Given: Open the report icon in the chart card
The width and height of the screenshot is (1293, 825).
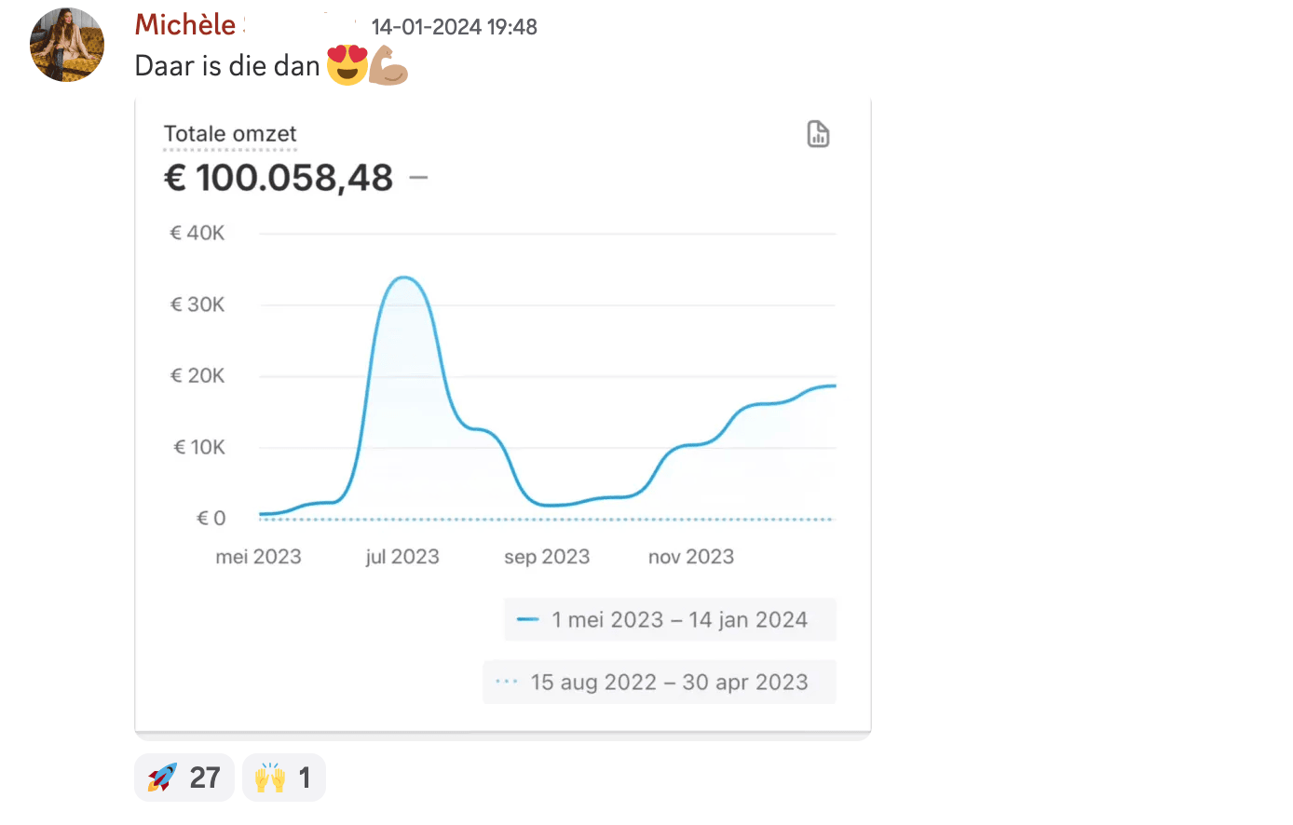Looking at the screenshot, I should (x=818, y=134).
